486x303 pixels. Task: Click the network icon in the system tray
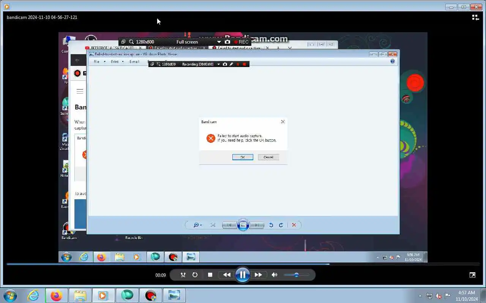click(x=429, y=296)
